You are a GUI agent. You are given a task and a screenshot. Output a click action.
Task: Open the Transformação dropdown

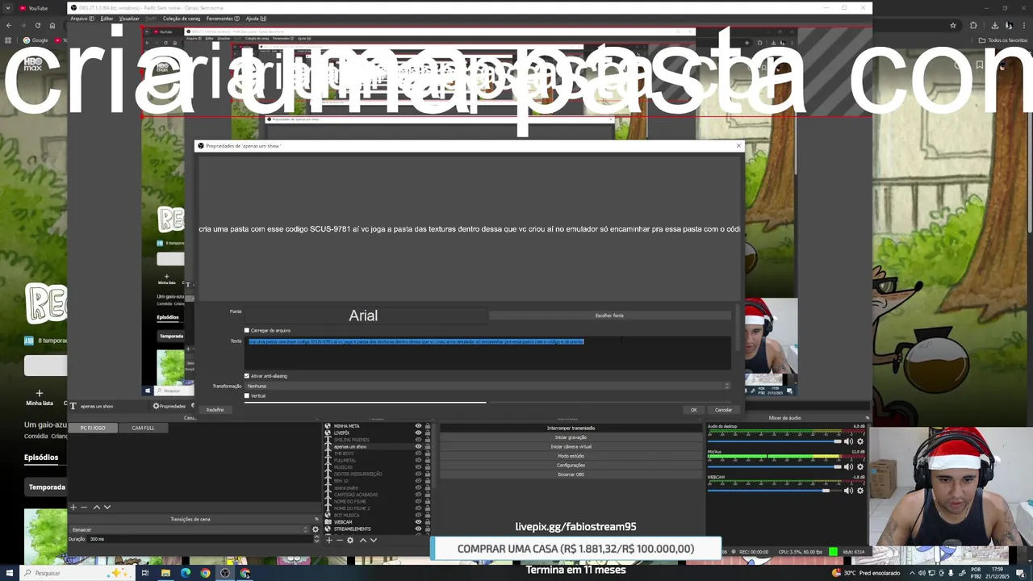pos(488,386)
